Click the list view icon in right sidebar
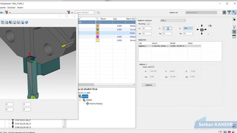237x133 pixels. click(234, 37)
